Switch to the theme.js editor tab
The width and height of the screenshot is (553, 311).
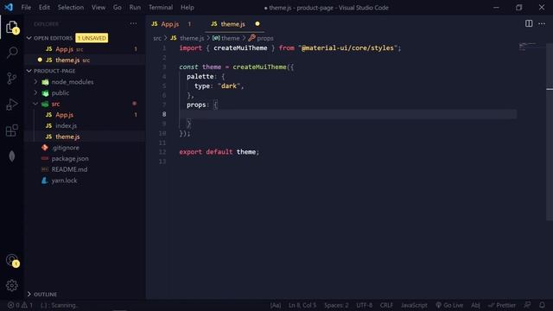(x=232, y=23)
